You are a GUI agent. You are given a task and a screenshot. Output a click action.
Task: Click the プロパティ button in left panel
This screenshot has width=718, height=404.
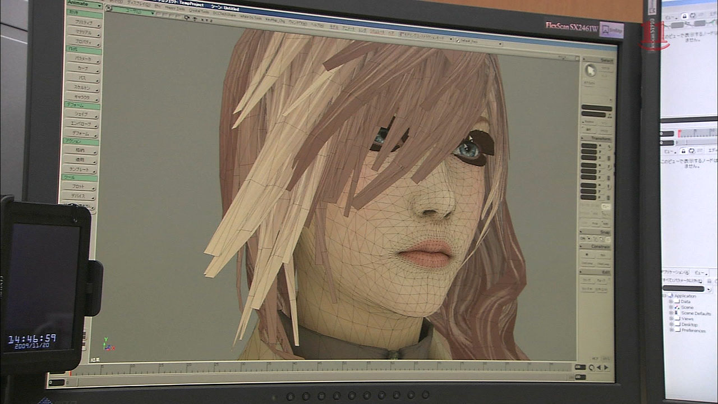[84, 42]
